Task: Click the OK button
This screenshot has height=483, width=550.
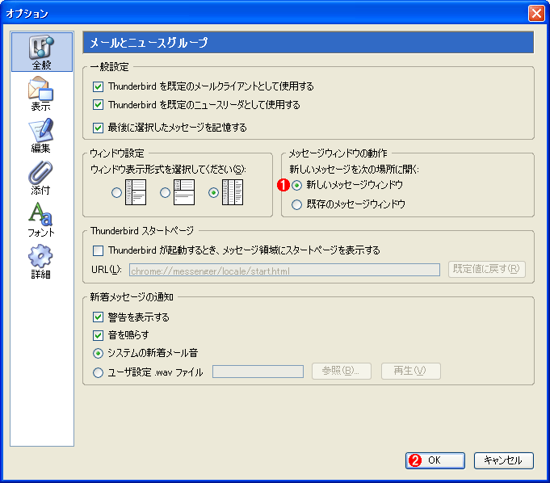Action: pos(435,460)
